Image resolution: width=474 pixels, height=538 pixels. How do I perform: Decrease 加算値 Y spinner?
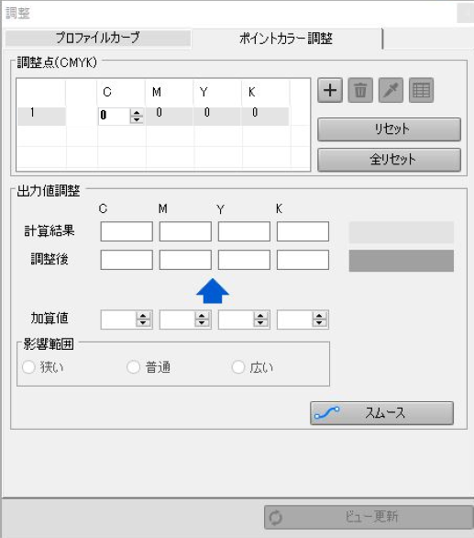(260, 323)
